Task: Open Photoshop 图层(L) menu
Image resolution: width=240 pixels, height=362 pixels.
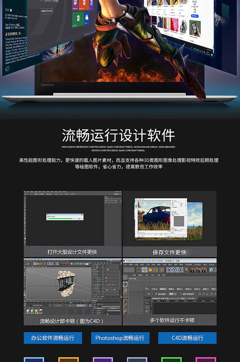Action: coord(180,289)
